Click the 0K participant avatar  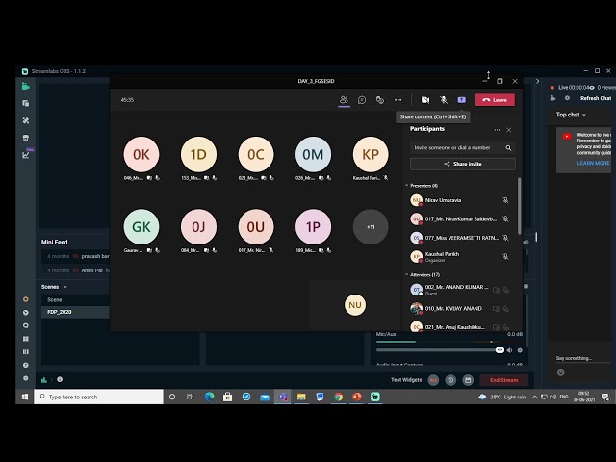click(141, 154)
